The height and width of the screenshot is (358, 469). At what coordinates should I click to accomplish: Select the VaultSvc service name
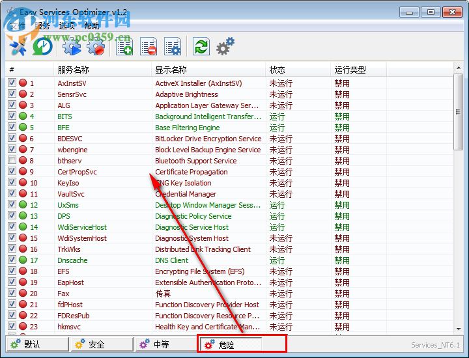71,194
